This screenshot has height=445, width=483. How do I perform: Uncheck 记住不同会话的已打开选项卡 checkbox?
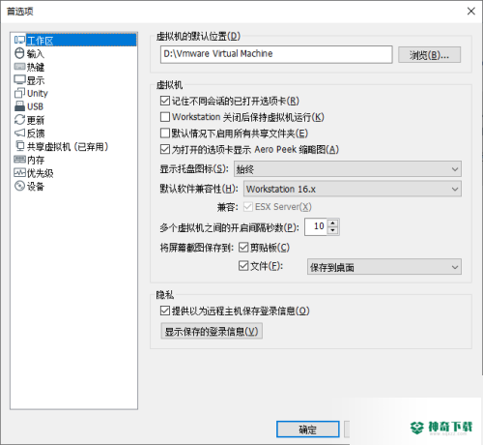(165, 101)
